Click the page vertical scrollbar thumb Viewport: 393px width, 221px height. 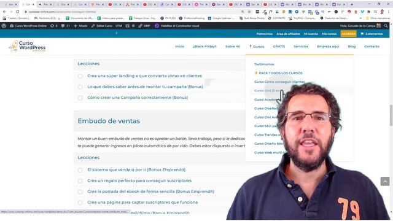pos(391,115)
